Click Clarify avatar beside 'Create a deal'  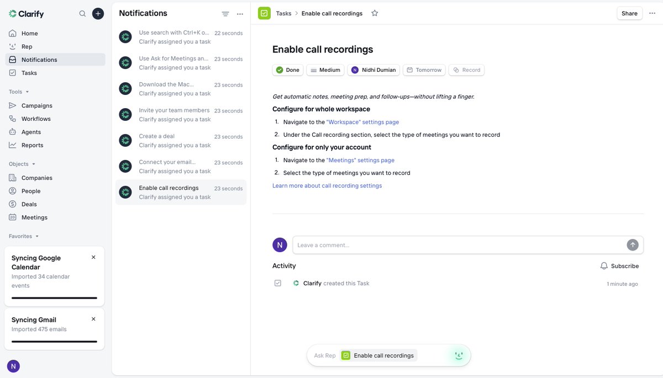coord(125,140)
